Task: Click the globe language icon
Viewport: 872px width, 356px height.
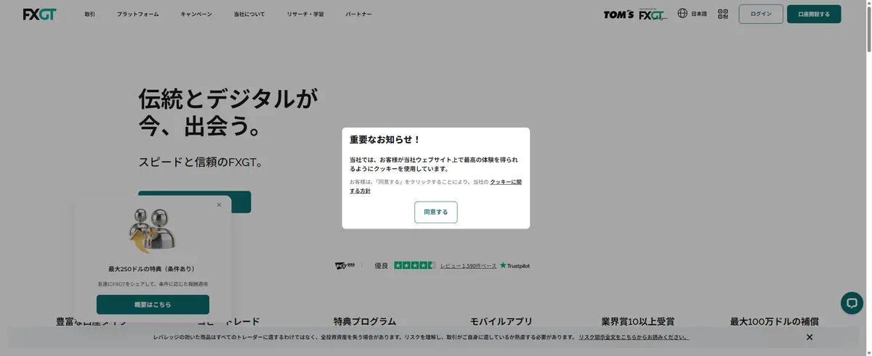Action: click(x=682, y=13)
